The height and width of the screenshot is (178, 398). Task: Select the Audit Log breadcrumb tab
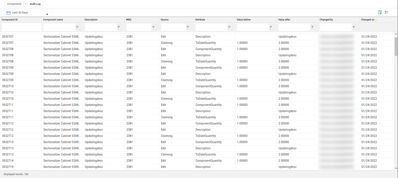click(35, 4)
